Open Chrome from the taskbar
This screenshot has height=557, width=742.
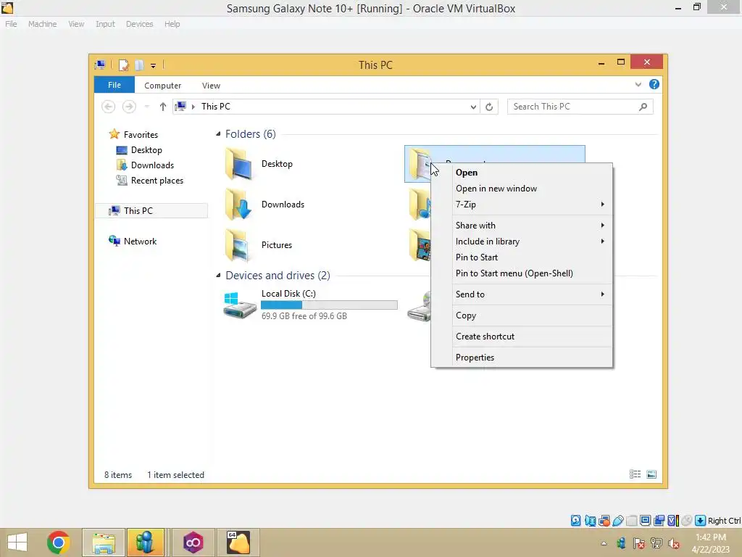[x=59, y=542]
